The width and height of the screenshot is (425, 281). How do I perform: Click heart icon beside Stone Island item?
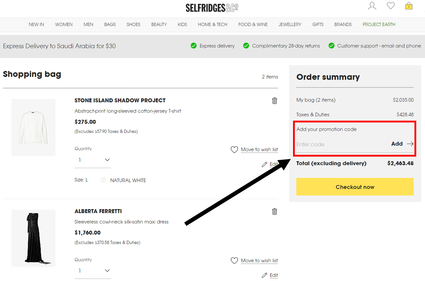coord(234,150)
